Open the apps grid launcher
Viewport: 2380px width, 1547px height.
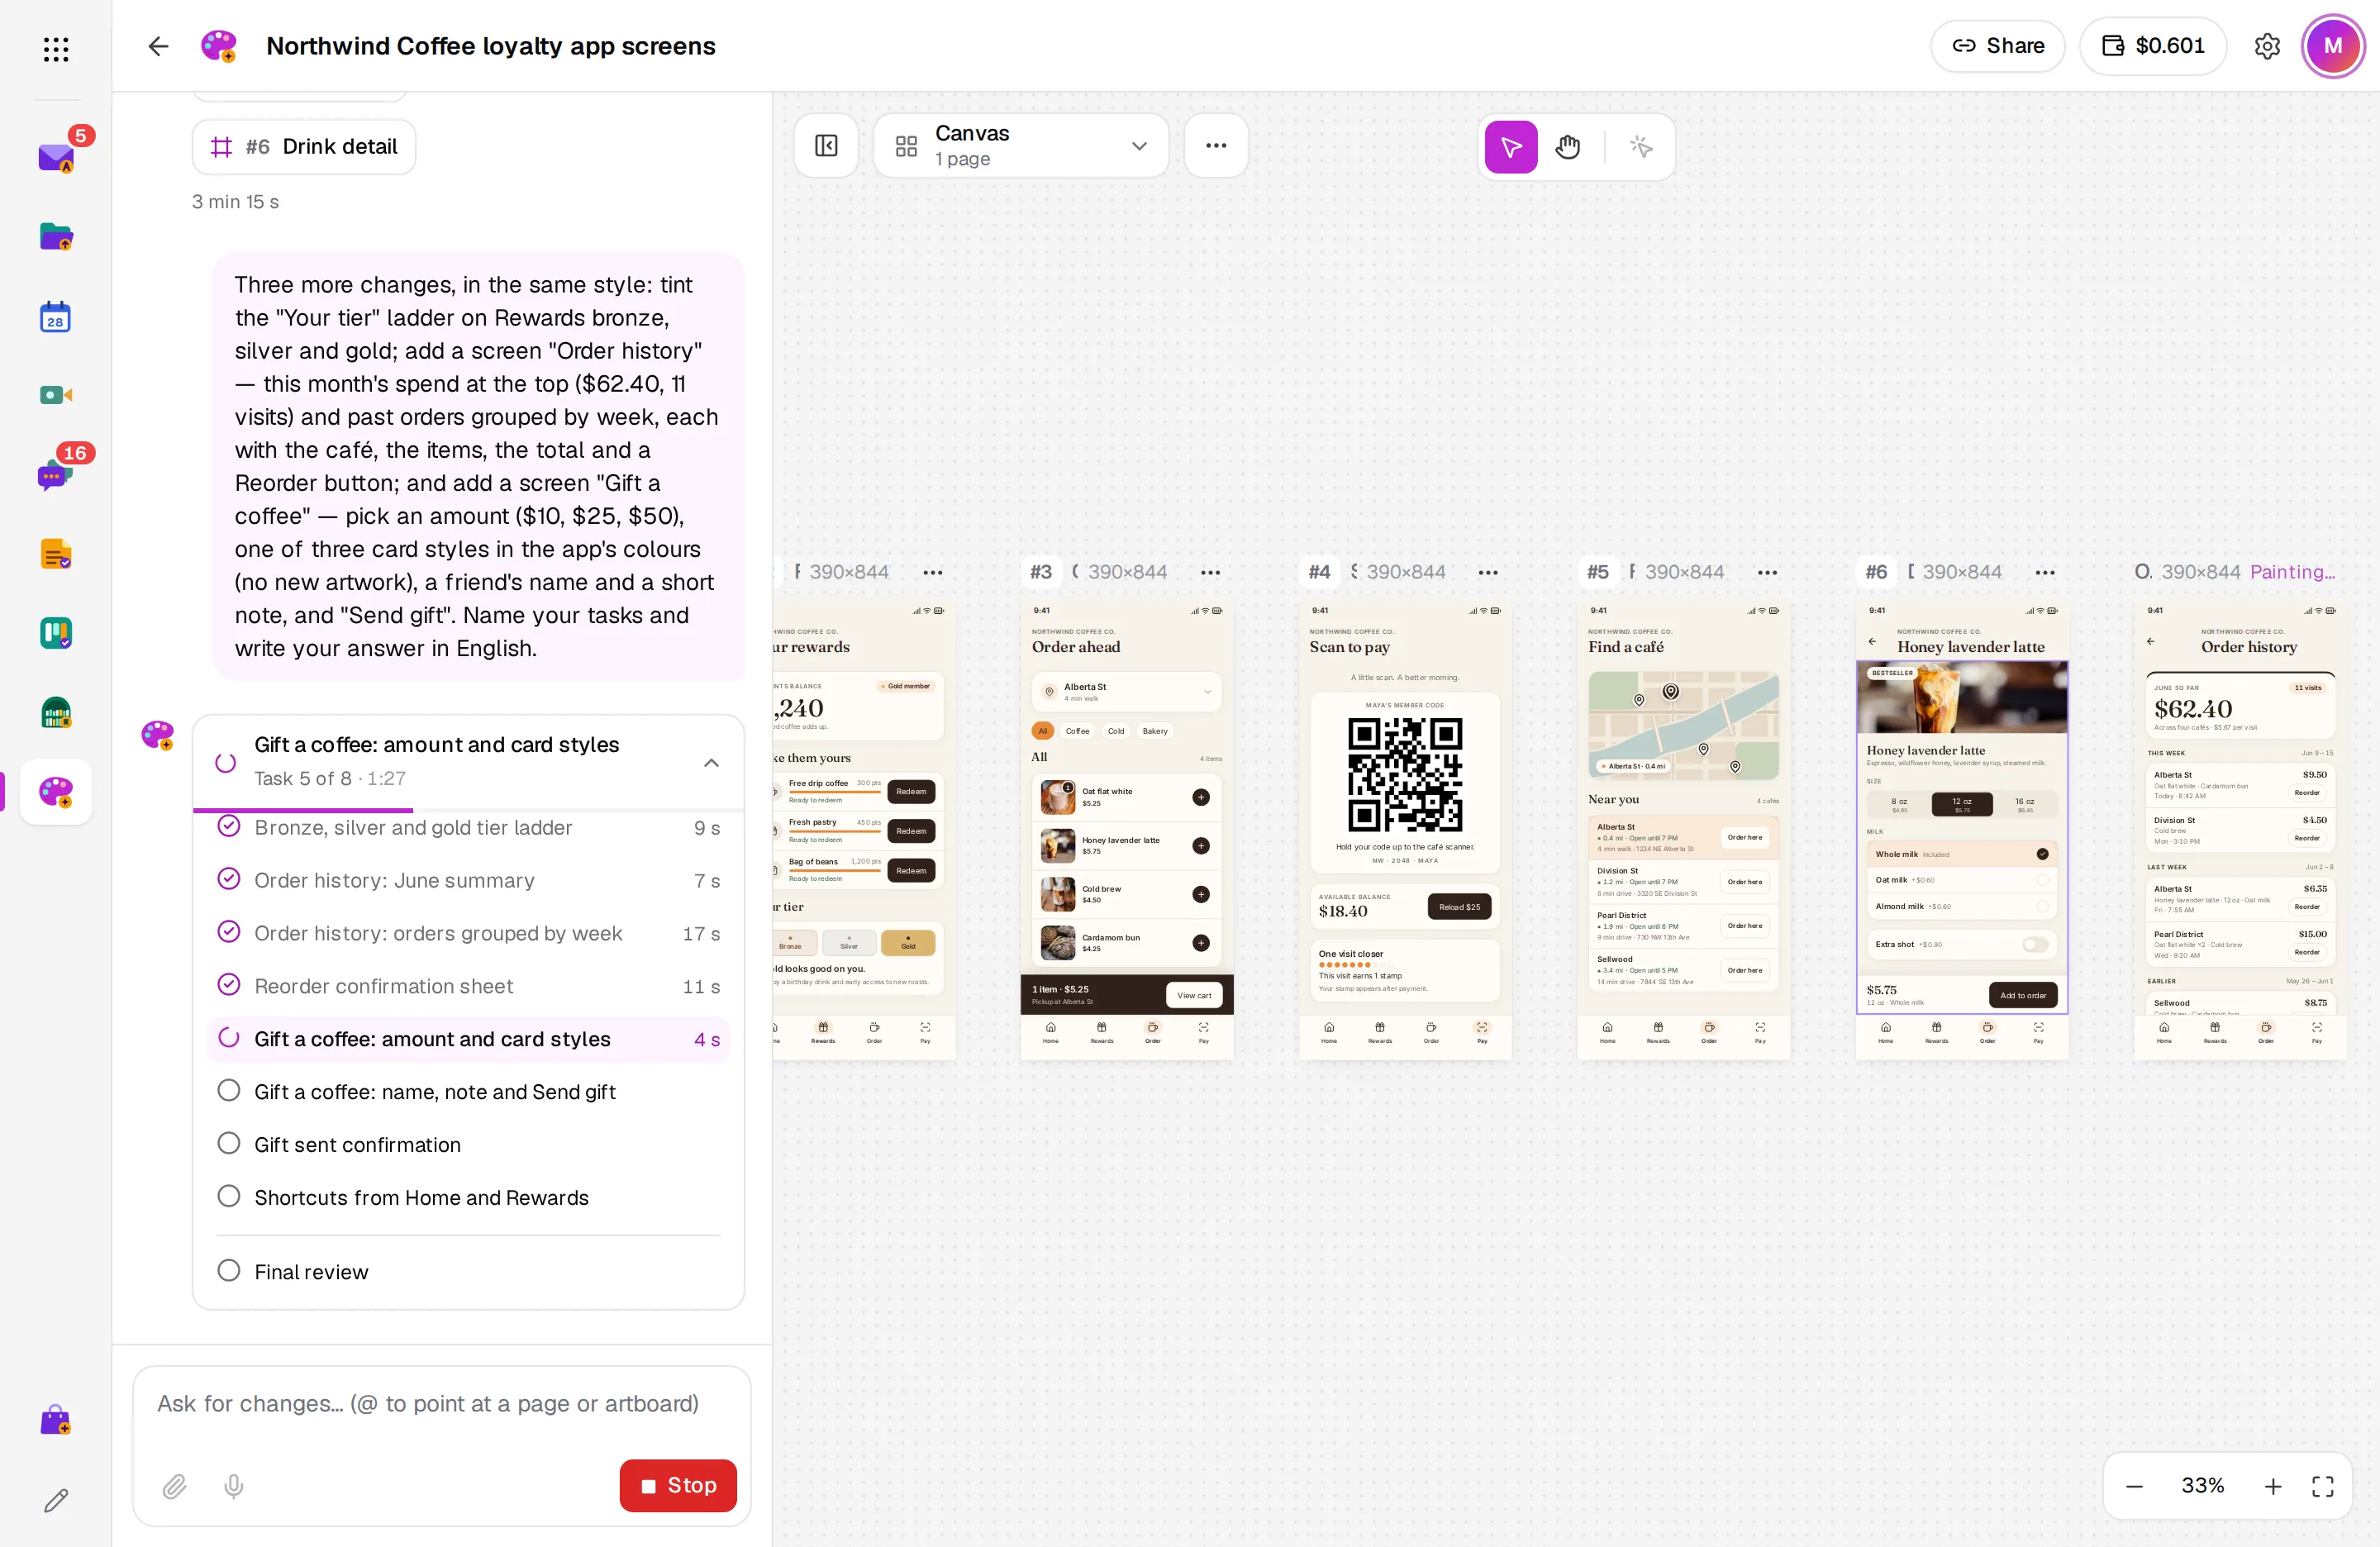pos(56,48)
